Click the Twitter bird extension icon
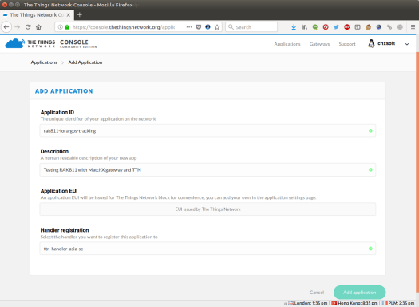The height and width of the screenshot is (307, 419). (x=336, y=27)
